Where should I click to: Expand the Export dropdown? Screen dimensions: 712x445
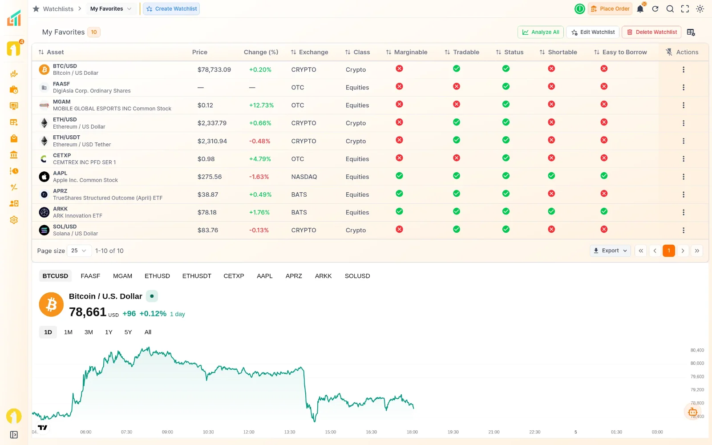tap(610, 251)
